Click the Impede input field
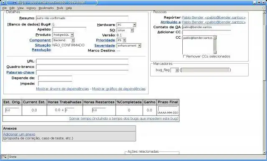 coord(55,84)
